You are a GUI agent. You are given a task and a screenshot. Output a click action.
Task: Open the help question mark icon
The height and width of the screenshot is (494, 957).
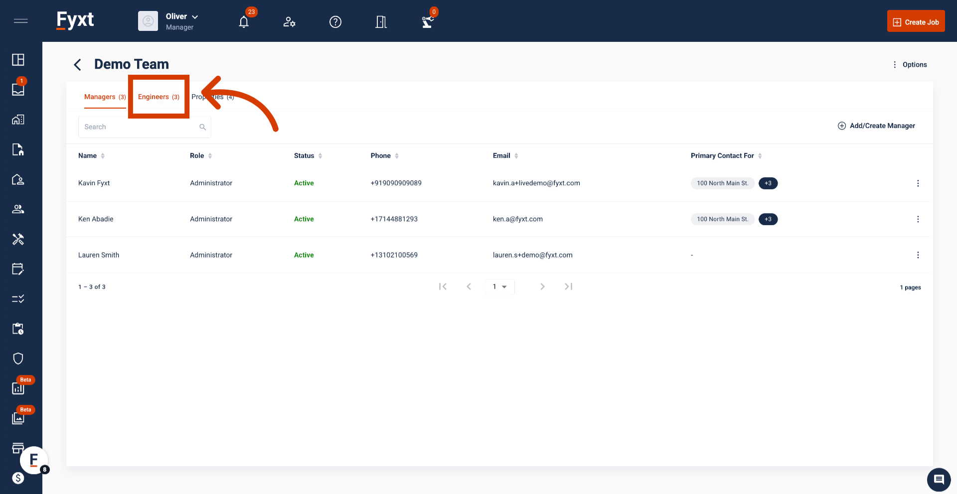[335, 22]
